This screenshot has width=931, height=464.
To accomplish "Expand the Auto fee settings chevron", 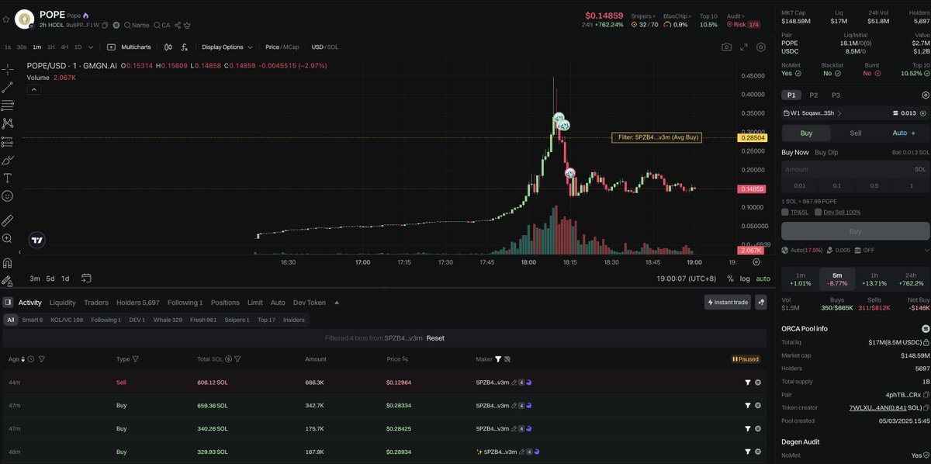I will pyautogui.click(x=926, y=250).
